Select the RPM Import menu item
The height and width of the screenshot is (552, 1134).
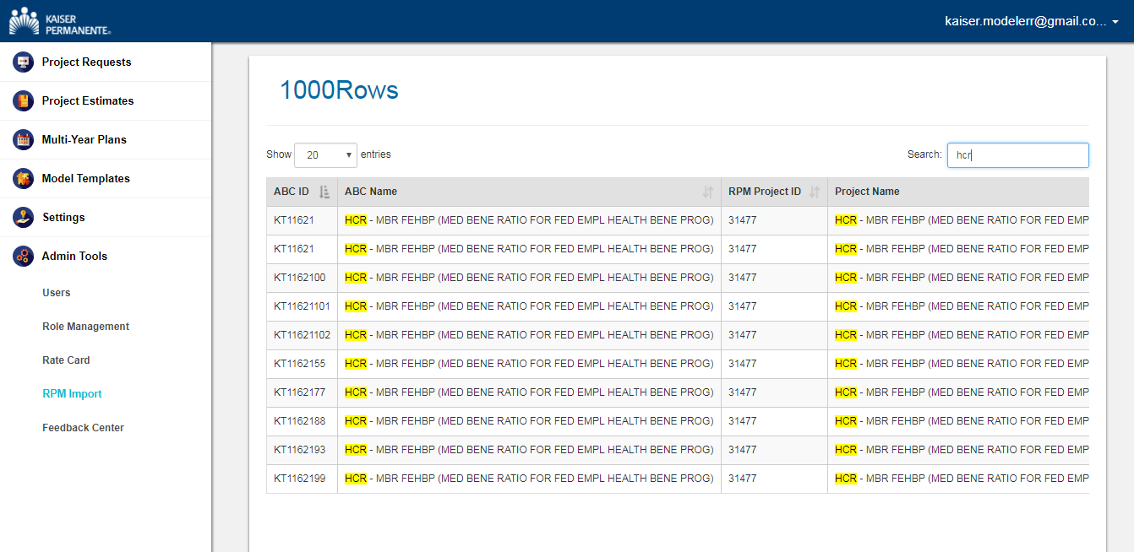tap(72, 394)
